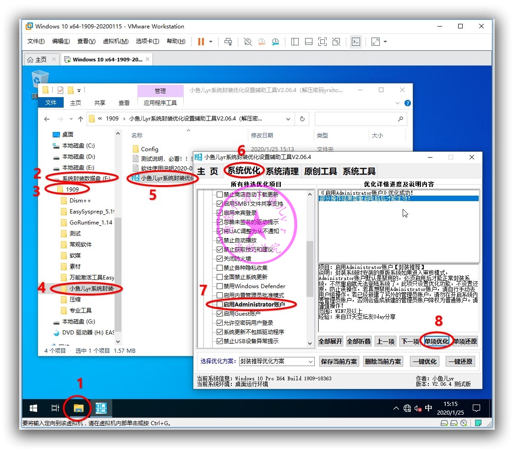Click the Explorer back navigation arrow
Viewport: 514px width, 449px height.
click(47, 119)
